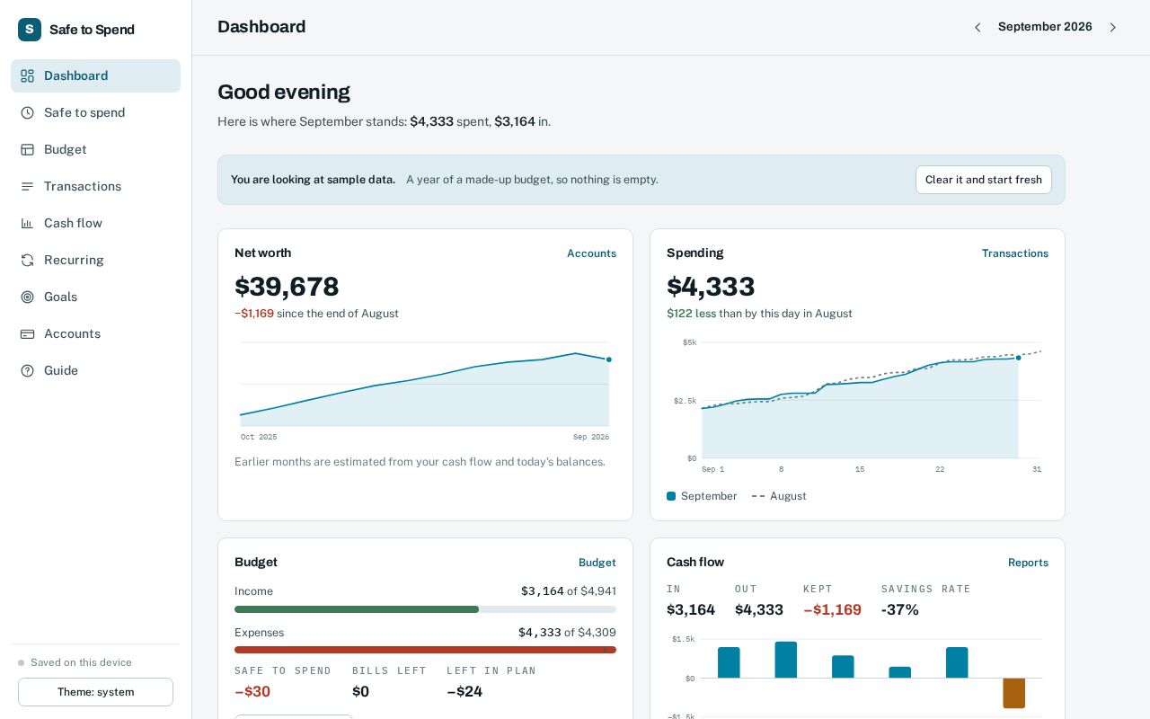Viewport: 1150px width, 719px height.
Task: Click the $39,678 net worth value
Action: [287, 287]
